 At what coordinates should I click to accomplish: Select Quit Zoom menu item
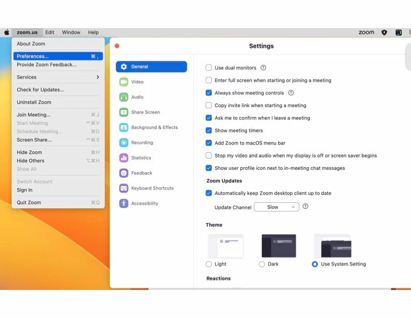[58, 203]
